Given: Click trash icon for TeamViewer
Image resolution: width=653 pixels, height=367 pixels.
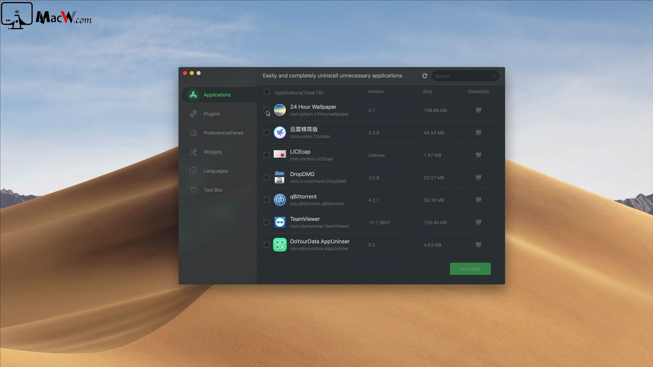Looking at the screenshot, I should (x=478, y=222).
